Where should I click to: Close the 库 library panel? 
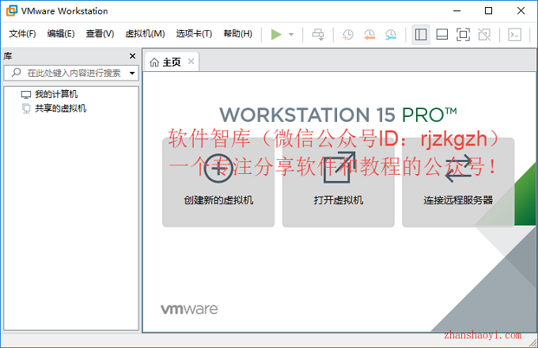point(132,56)
